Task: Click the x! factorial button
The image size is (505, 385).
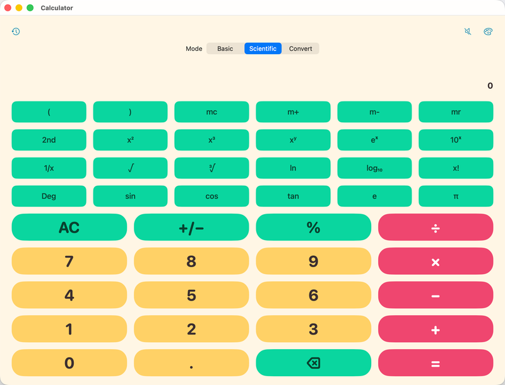Action: [456, 168]
